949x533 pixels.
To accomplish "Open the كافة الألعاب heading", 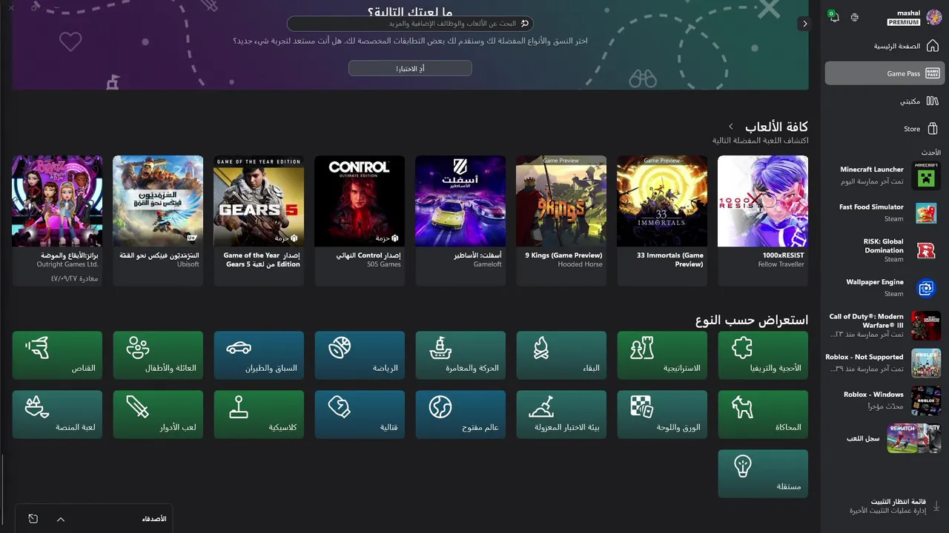I will (776, 127).
